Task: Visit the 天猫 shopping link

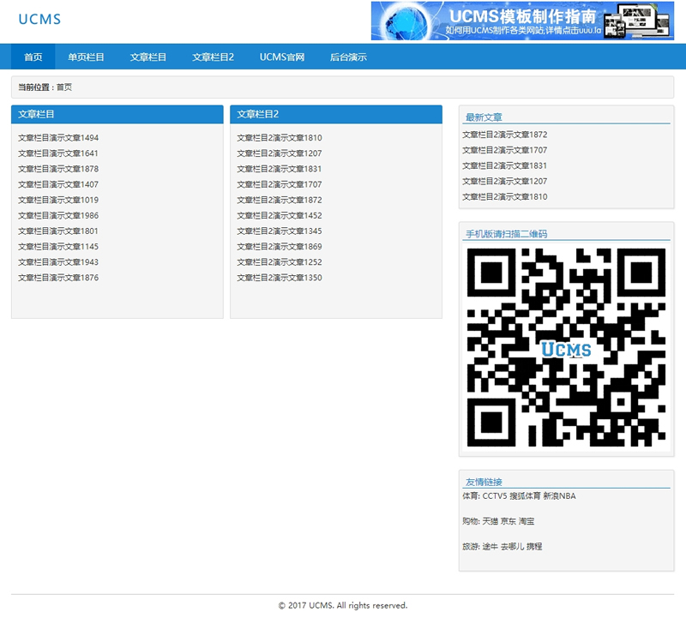Action: tap(490, 521)
